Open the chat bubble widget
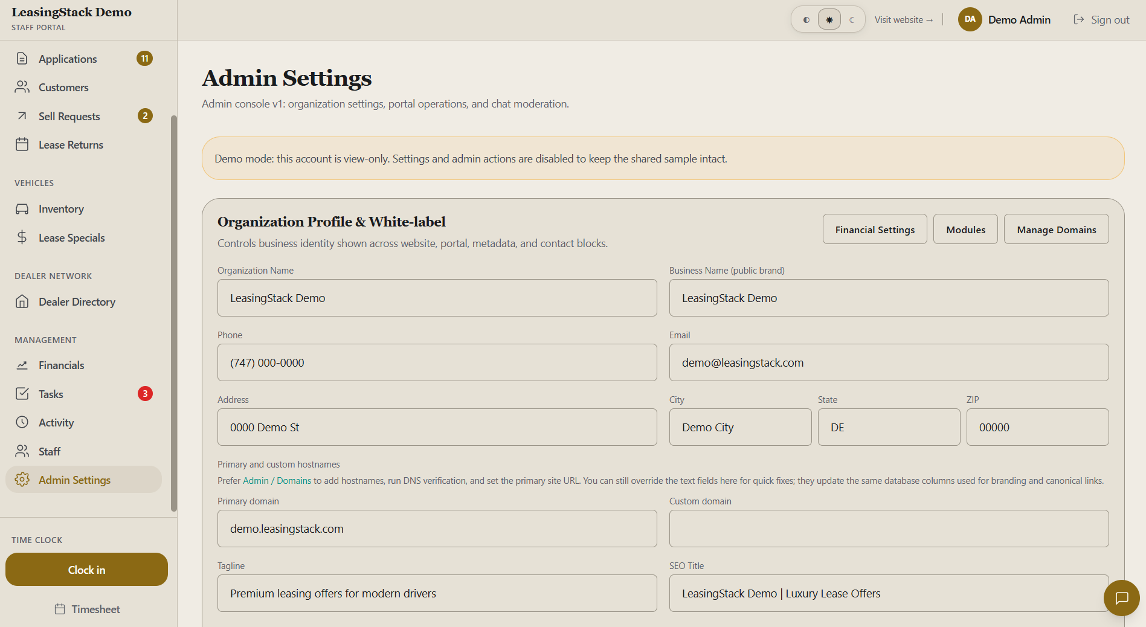The image size is (1146, 627). (1122, 598)
